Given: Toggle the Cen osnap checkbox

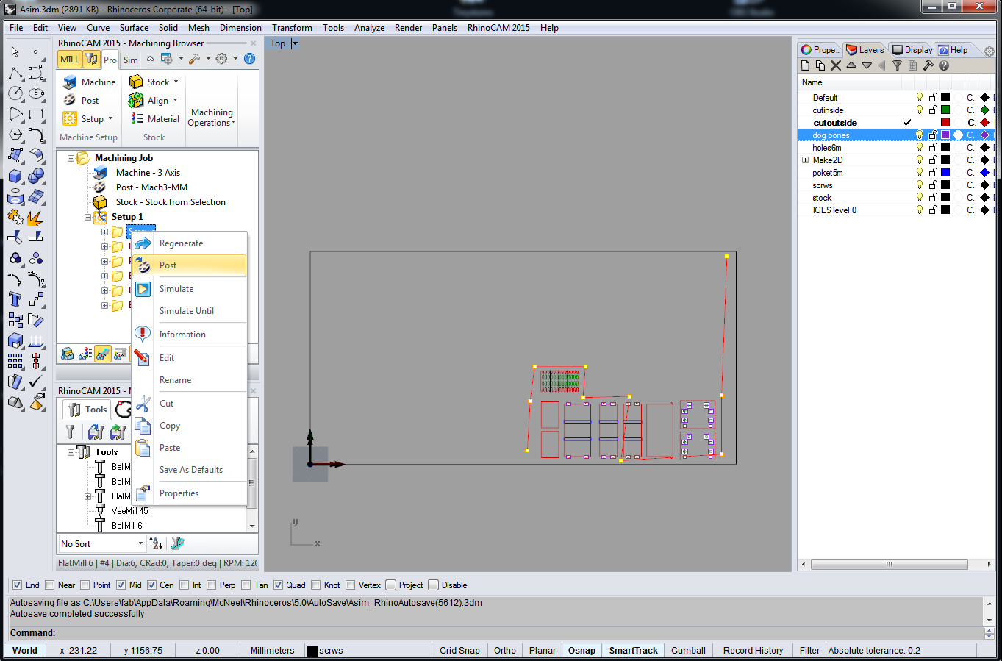Looking at the screenshot, I should 151,585.
